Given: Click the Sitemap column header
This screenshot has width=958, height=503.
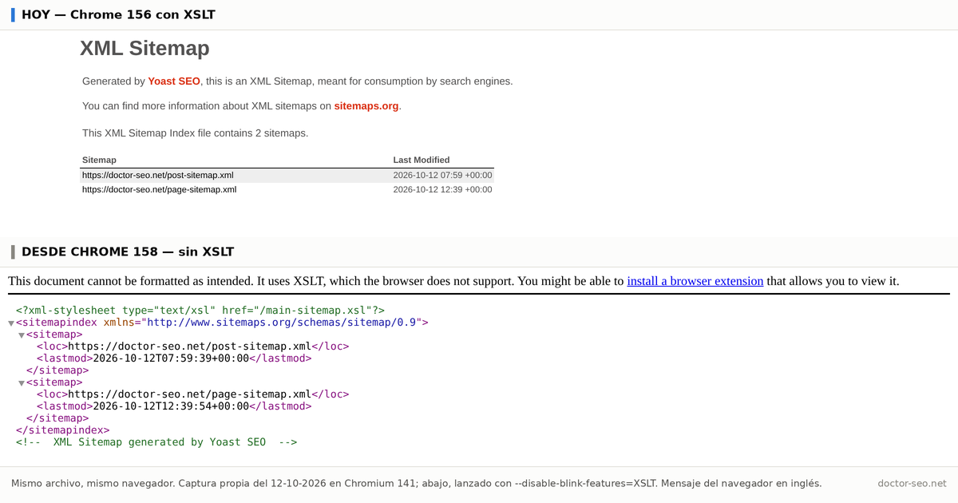Looking at the screenshot, I should pos(99,160).
